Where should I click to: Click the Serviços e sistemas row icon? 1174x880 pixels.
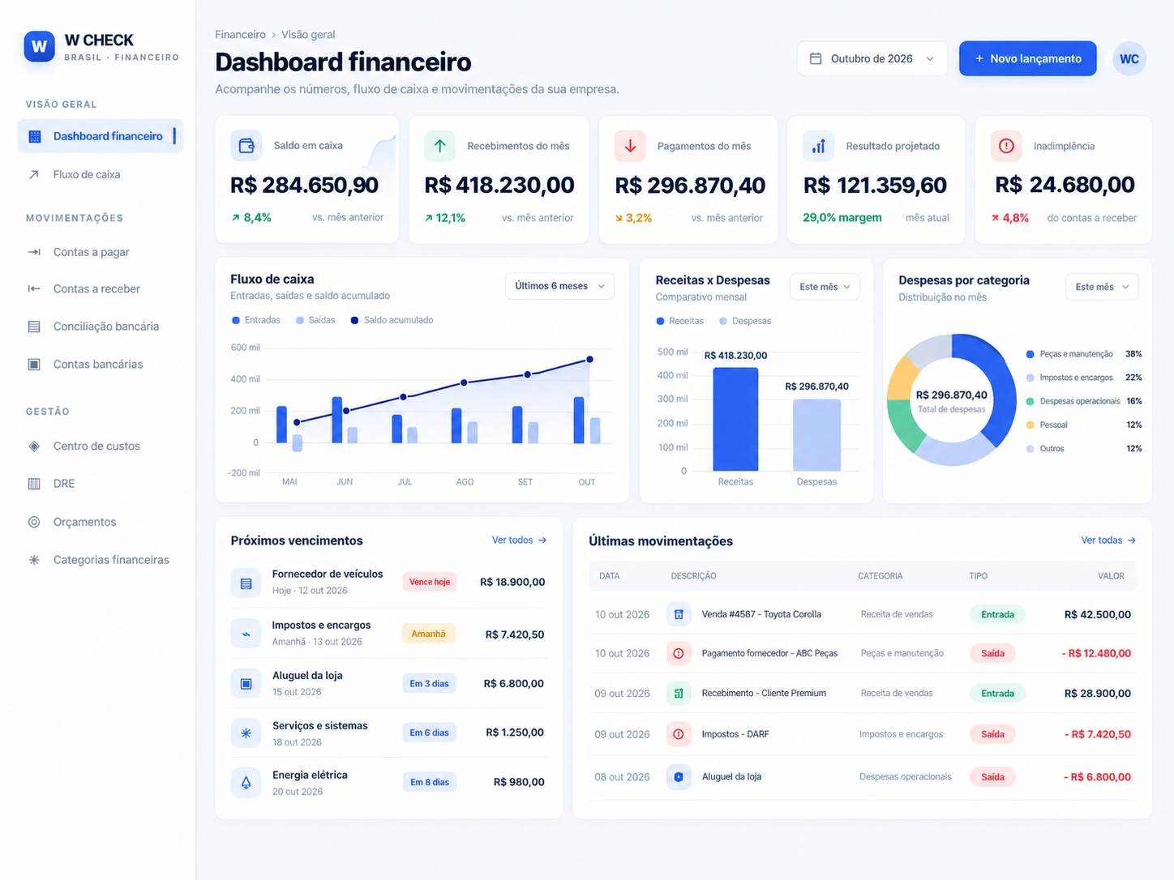(246, 733)
